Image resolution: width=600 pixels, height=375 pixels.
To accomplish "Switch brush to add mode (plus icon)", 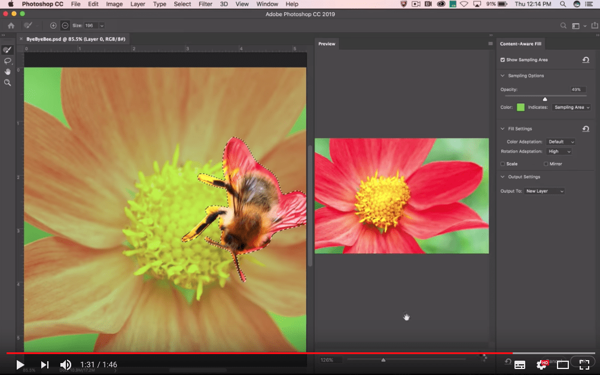I will coord(53,26).
